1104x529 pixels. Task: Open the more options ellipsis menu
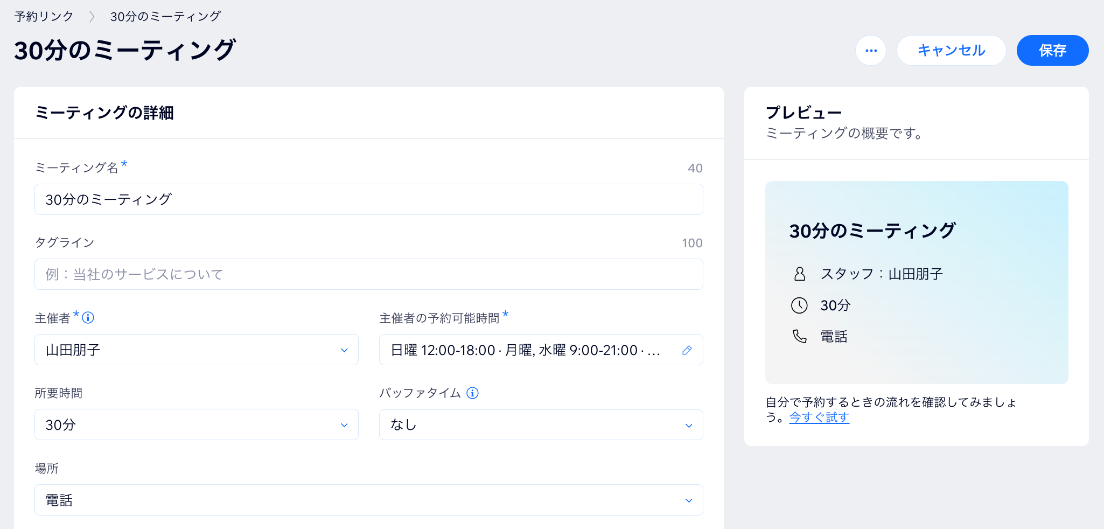[871, 50]
